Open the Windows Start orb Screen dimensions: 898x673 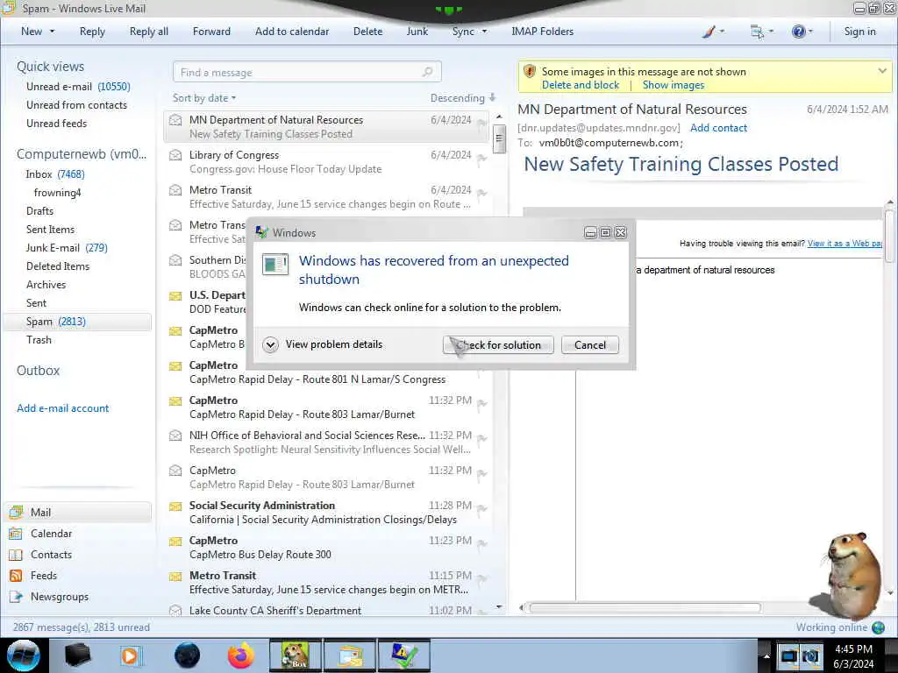[x=24, y=655]
